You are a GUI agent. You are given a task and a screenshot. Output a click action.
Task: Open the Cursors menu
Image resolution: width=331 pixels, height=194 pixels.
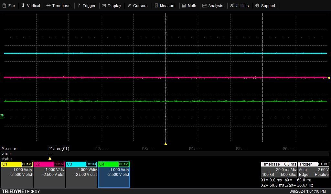coord(138,6)
